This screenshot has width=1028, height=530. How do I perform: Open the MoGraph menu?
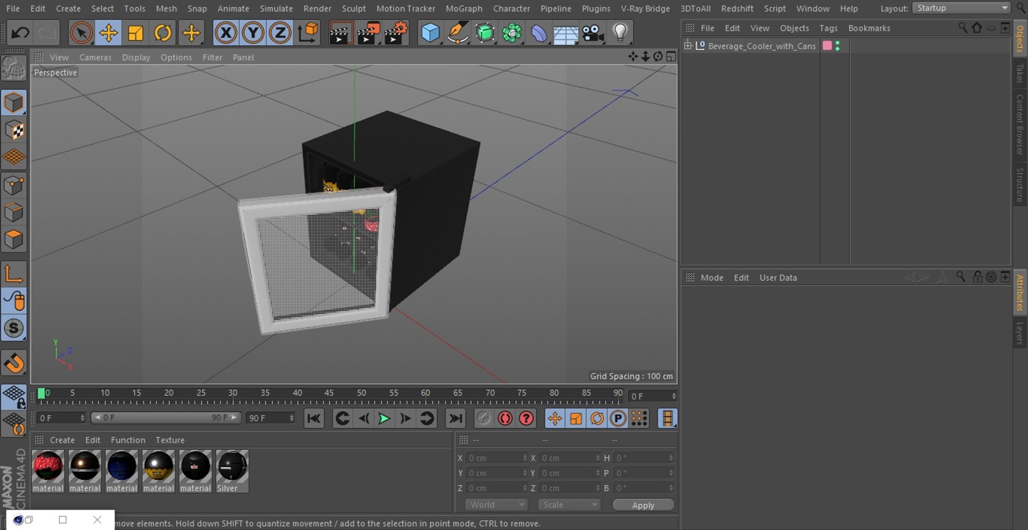464,9
